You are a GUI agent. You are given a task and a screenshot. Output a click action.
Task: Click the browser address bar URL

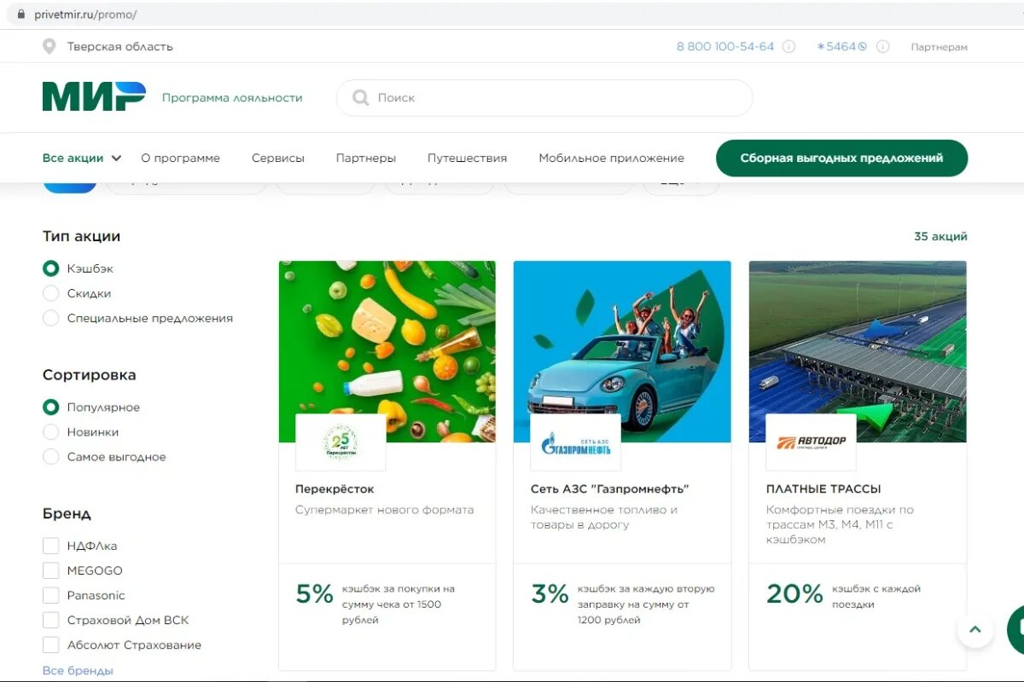click(85, 14)
